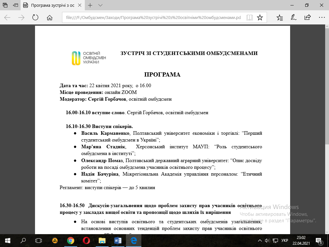Click the Освітній омбудсмен України logo
Image resolution: width=329 pixels, height=247 pixels.
89,58
